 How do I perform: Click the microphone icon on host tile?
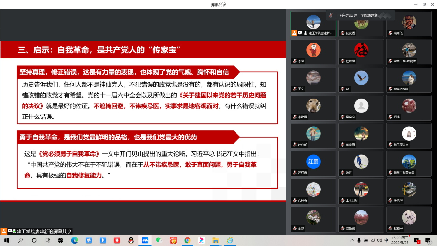[305, 33]
